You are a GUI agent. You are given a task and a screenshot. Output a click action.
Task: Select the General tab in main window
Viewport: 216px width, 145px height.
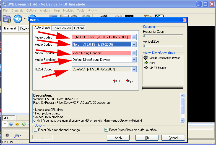(x=10, y=28)
